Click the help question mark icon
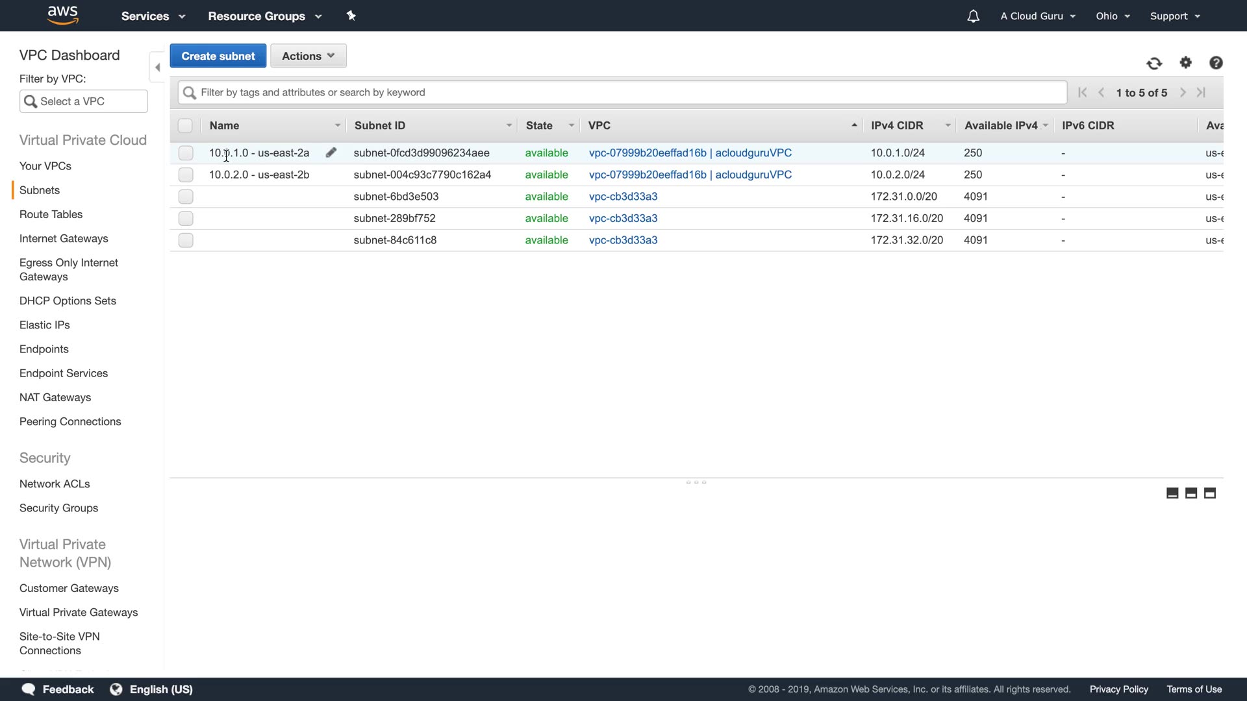Screen dimensions: 1247x701 (x=1216, y=62)
